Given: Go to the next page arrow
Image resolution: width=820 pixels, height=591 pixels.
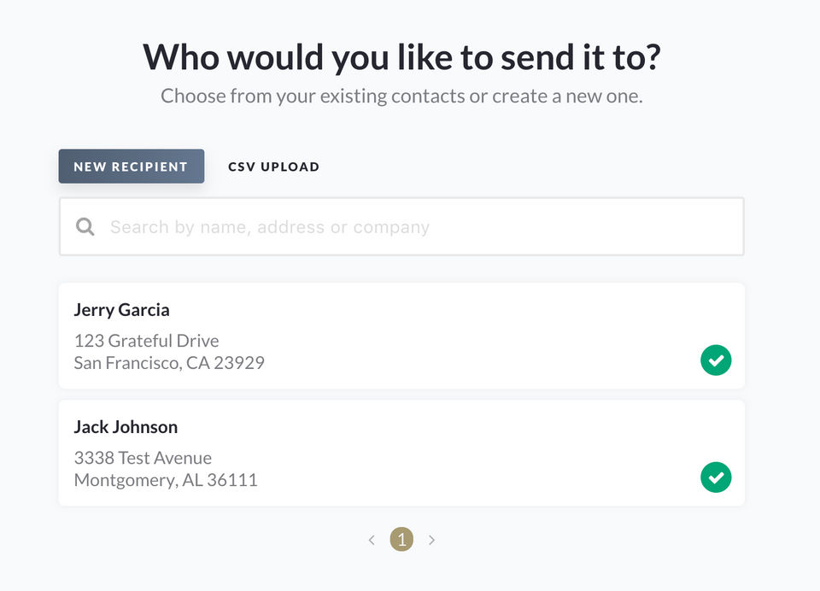Looking at the screenshot, I should (x=431, y=540).
